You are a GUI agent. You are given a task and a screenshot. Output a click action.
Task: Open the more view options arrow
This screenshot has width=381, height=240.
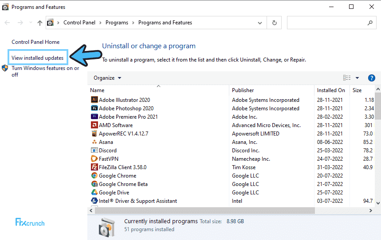[357, 78]
